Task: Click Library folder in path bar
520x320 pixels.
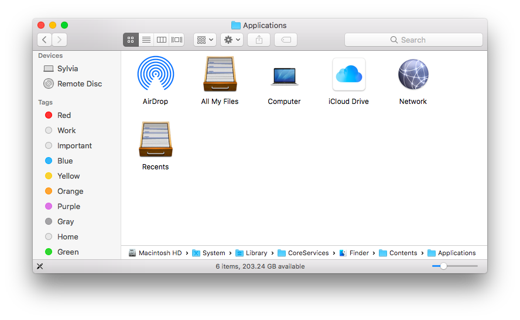Action: pyautogui.click(x=251, y=253)
